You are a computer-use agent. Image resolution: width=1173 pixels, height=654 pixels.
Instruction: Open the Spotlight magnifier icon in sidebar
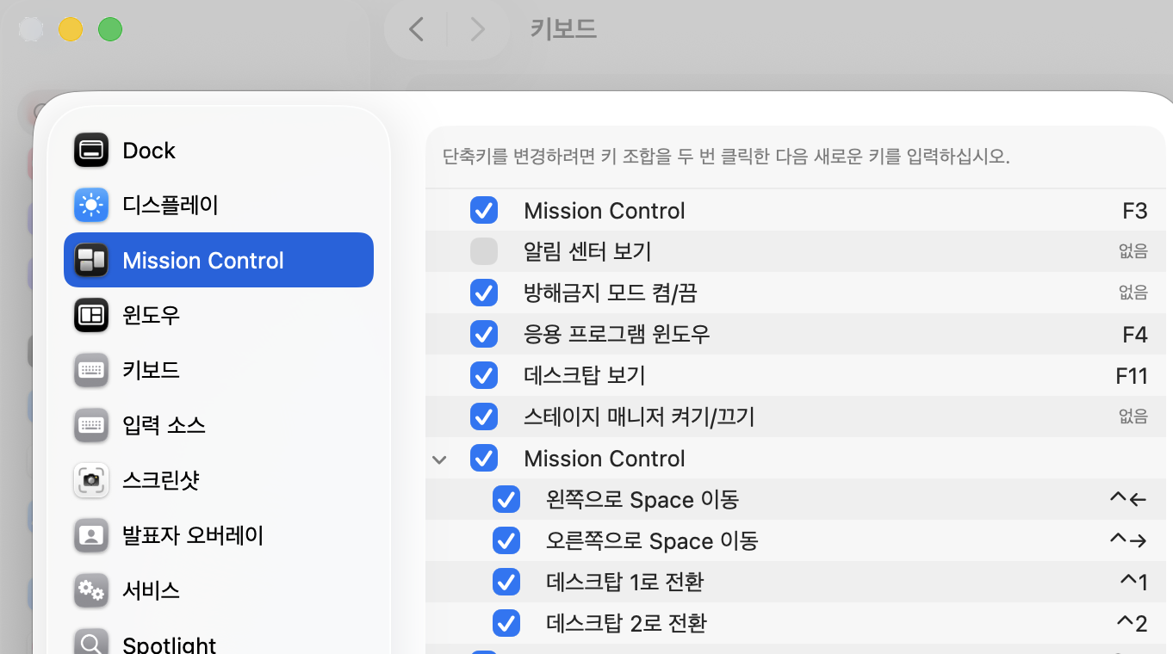point(90,641)
